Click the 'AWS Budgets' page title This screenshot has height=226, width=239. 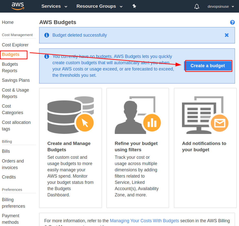coord(58,22)
